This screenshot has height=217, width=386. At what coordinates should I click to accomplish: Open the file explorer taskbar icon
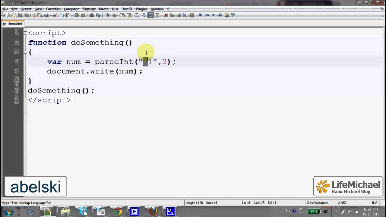(x=65, y=212)
